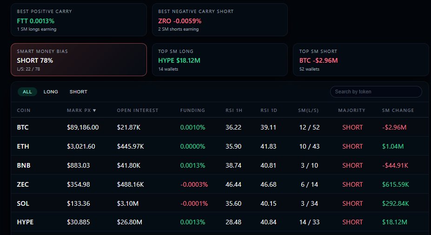Open the HYPE coin row
Viewport: 431px width, 235px height.
[25, 222]
